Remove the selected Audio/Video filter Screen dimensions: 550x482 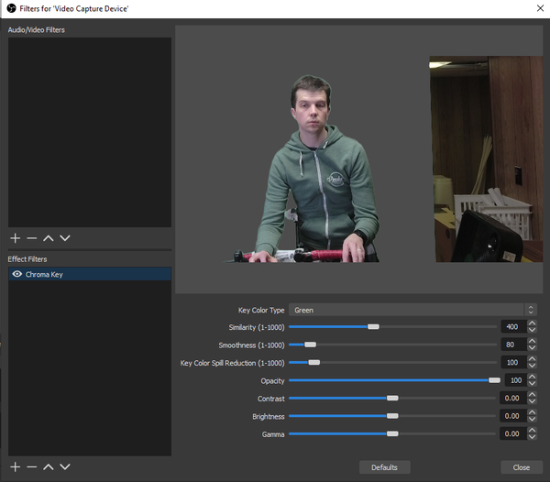(x=31, y=237)
